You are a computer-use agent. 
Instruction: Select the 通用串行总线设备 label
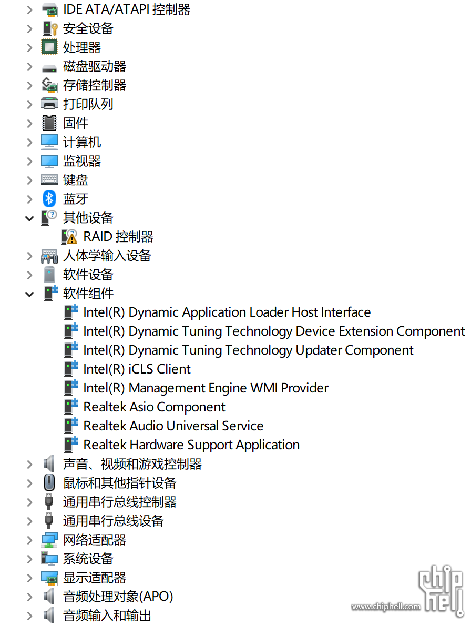[x=113, y=520]
